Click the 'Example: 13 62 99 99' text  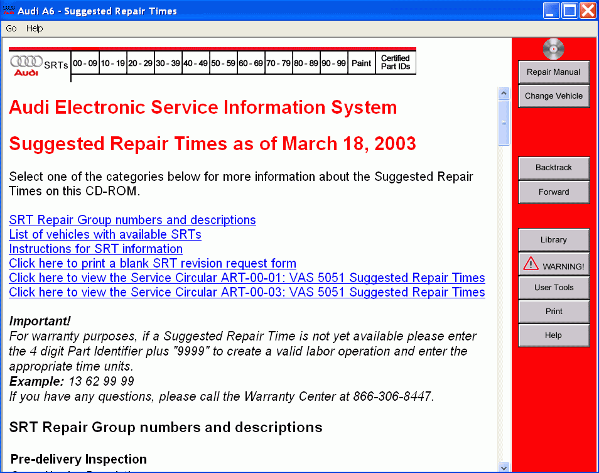pos(72,381)
